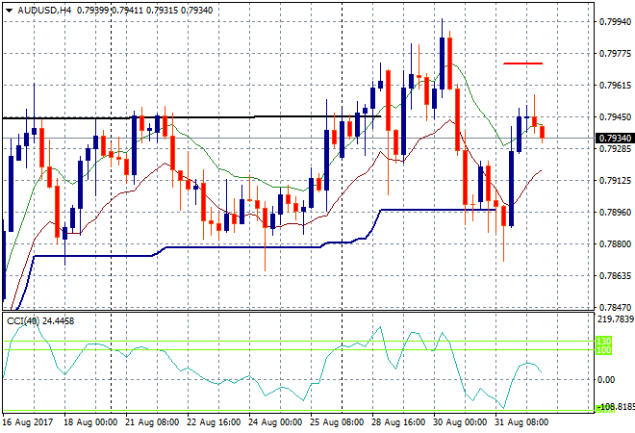This screenshot has height=433, width=635.
Task: Click the 28 Aug 16:00 time label
Action: [x=398, y=422]
